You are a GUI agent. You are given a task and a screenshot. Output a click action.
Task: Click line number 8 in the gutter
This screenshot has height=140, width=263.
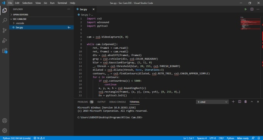point(81,44)
